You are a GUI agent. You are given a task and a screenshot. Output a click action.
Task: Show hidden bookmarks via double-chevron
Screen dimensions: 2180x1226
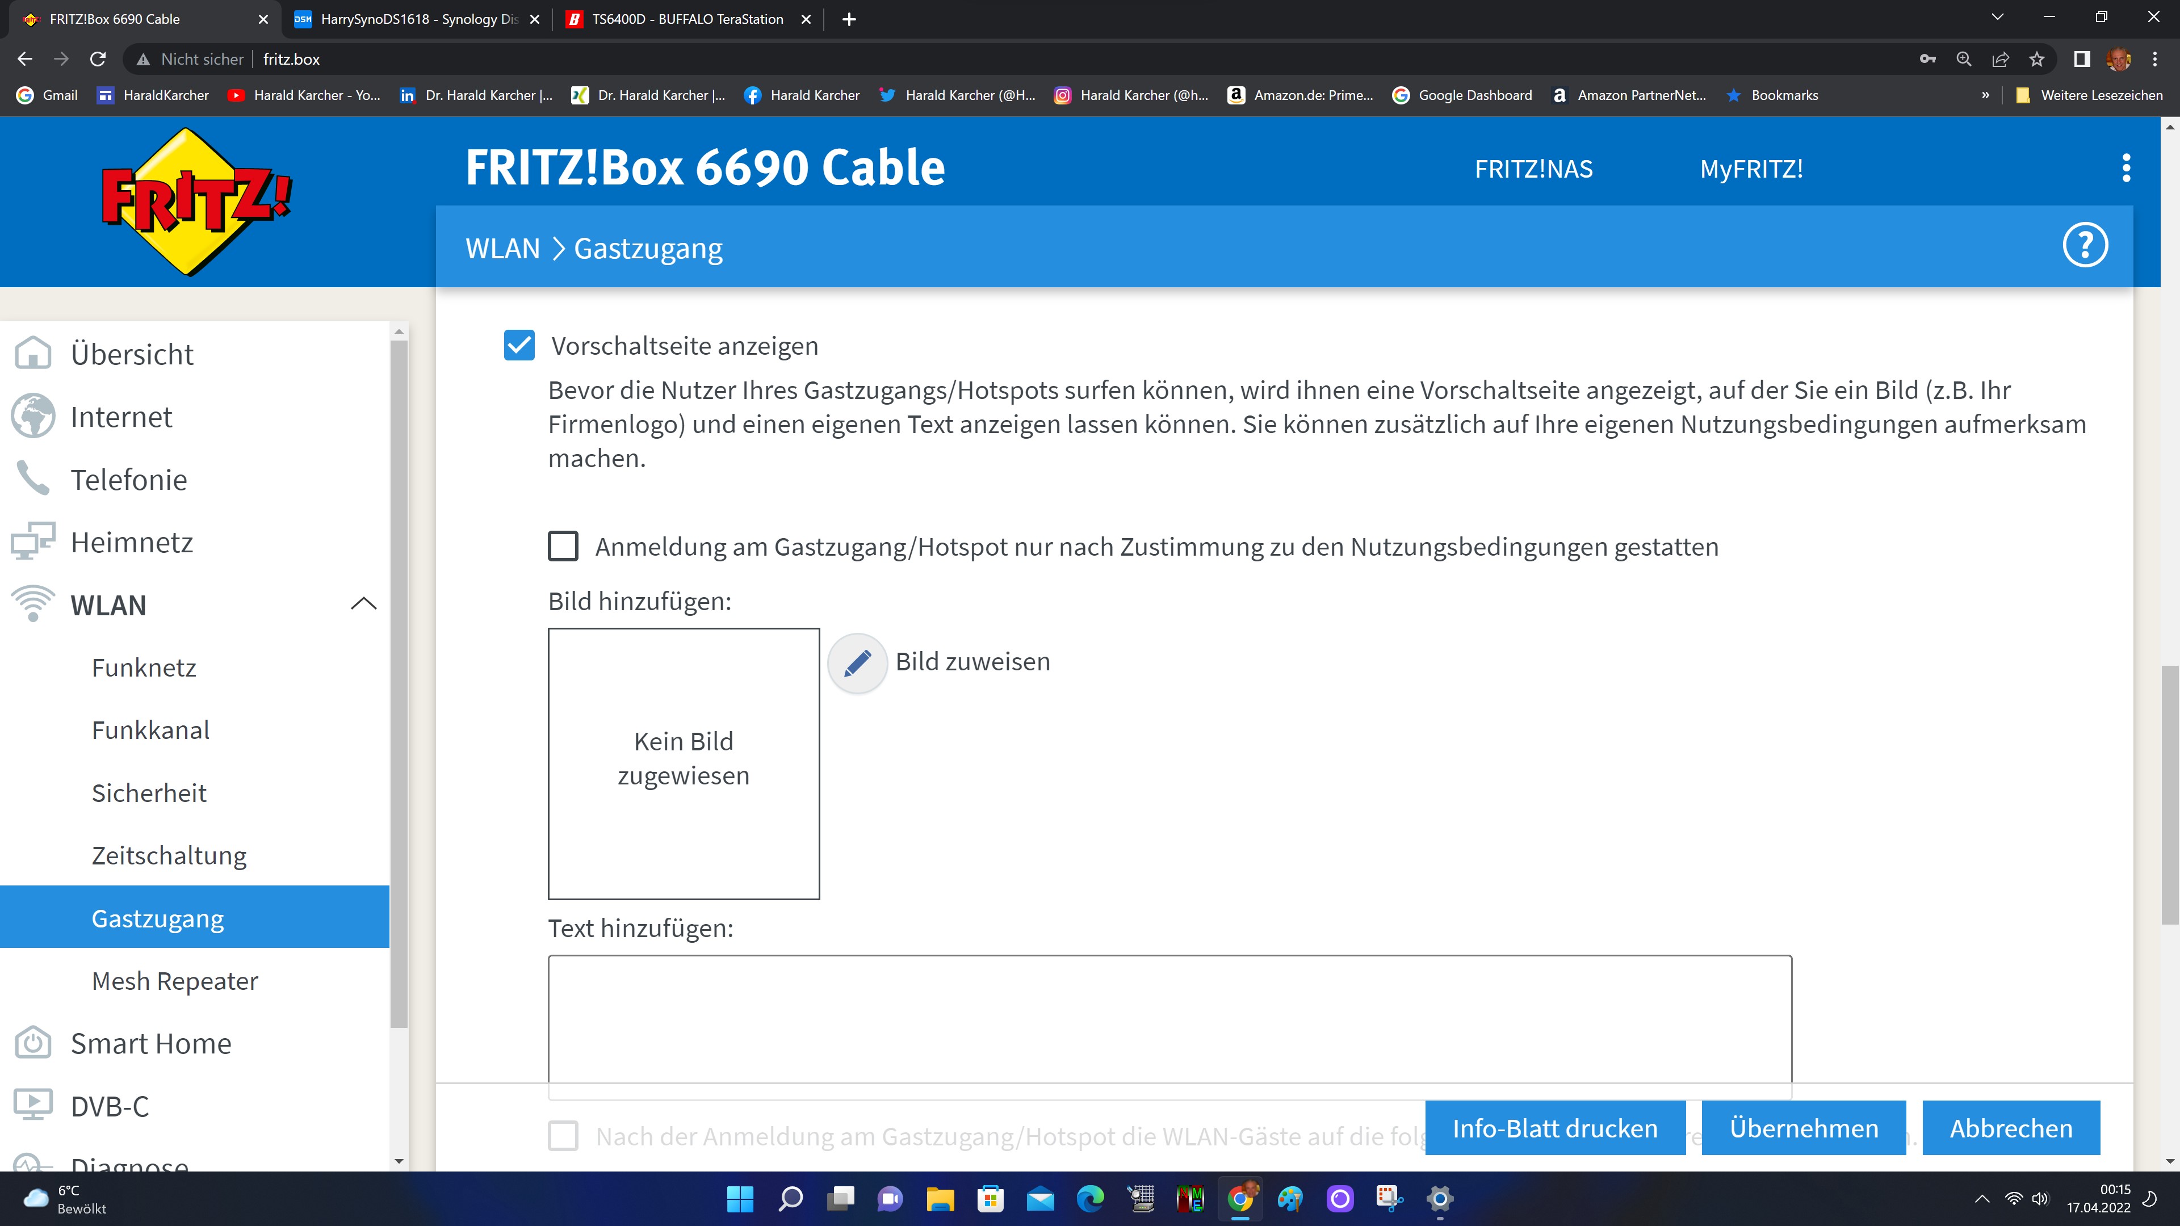pos(1985,95)
